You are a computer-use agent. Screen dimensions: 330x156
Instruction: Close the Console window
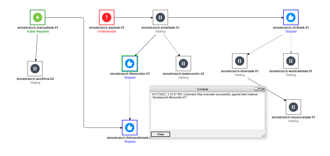(x=263, y=89)
